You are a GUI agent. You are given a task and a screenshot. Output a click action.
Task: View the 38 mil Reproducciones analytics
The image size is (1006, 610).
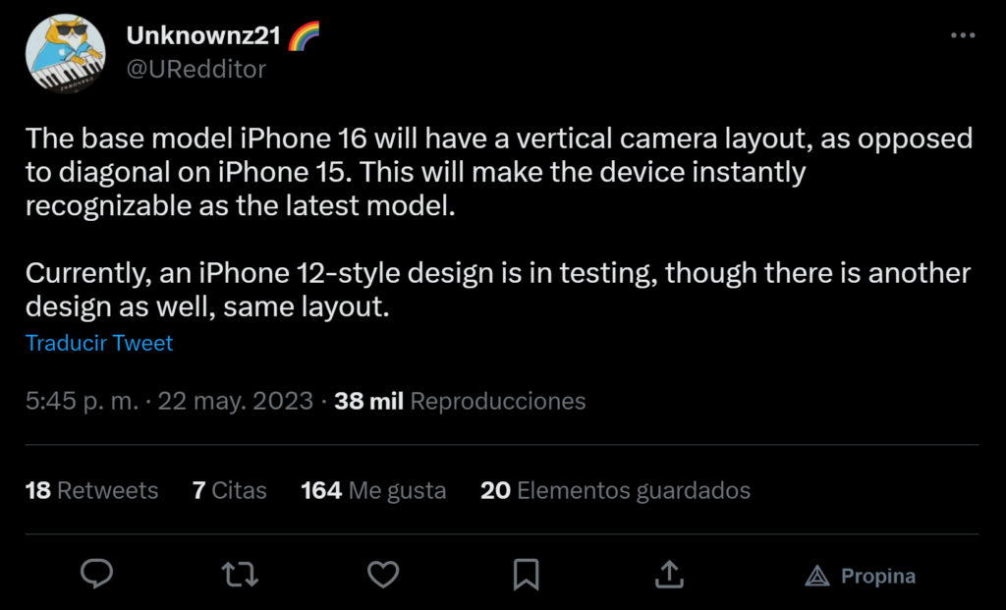pyautogui.click(x=460, y=401)
